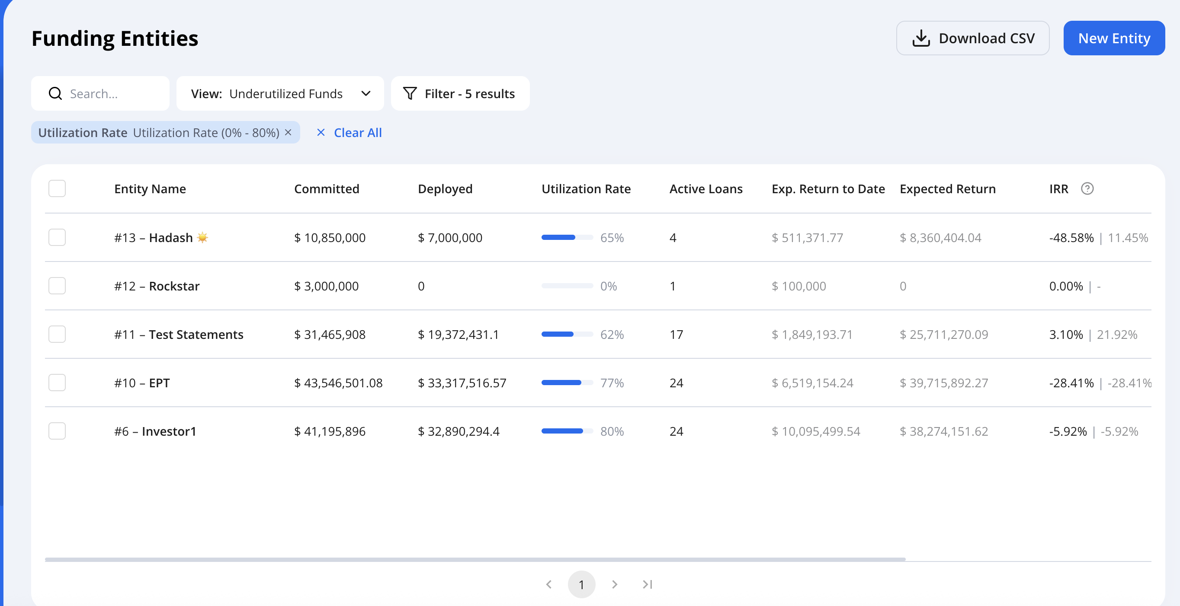The height and width of the screenshot is (606, 1180).
Task: Click the horizontal table scrollbar
Action: point(475,559)
